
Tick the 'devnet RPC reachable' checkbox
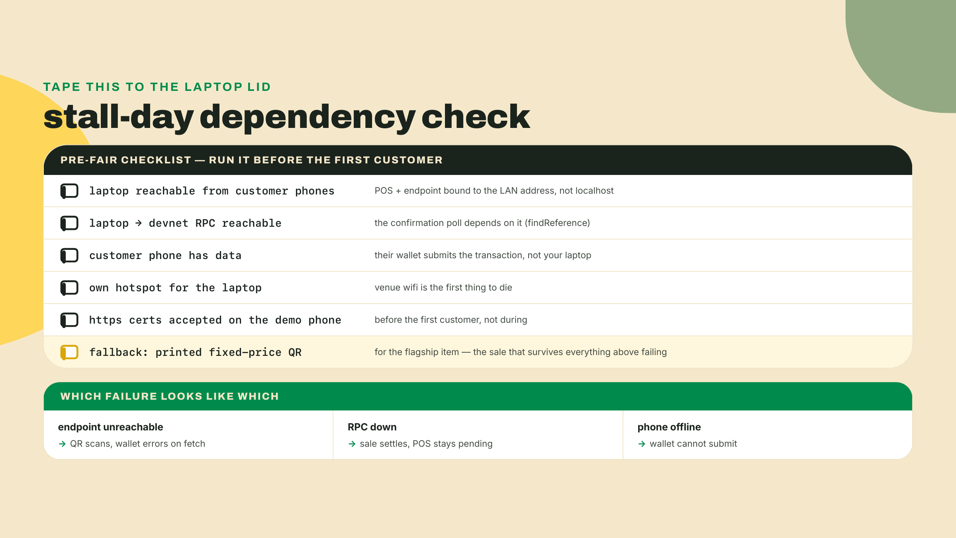[69, 223]
